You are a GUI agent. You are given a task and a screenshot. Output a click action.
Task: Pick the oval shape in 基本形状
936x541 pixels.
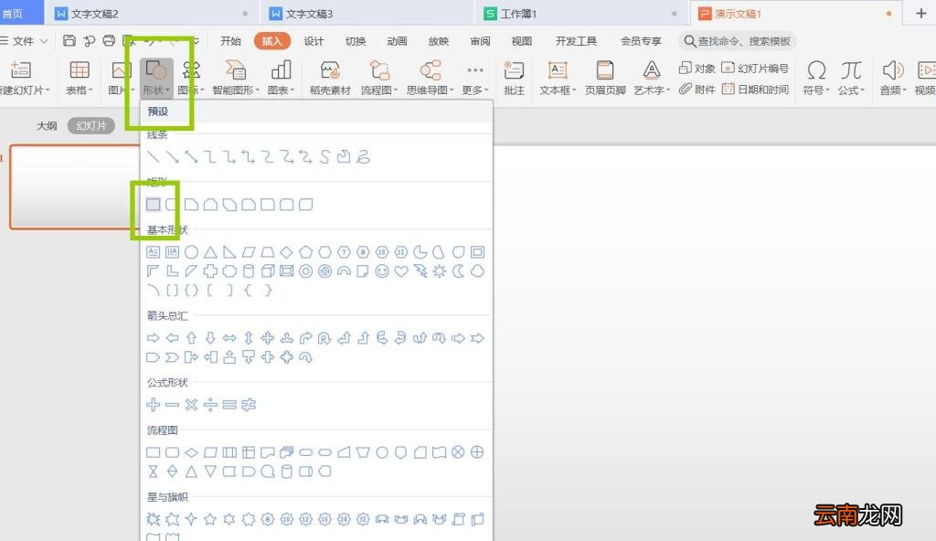pos(192,252)
